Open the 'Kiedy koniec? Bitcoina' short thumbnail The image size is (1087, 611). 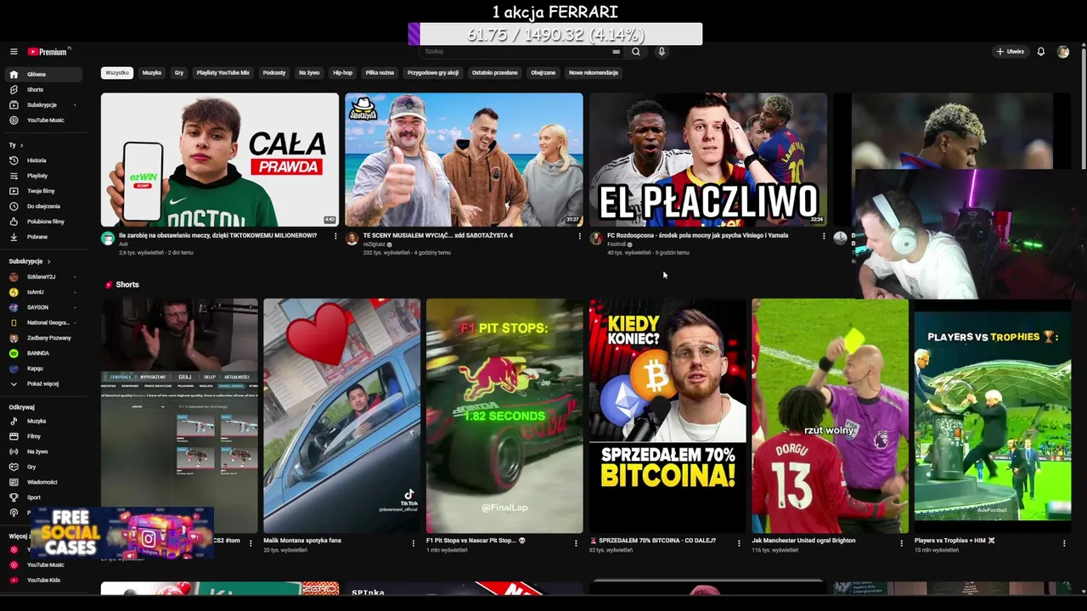667,416
